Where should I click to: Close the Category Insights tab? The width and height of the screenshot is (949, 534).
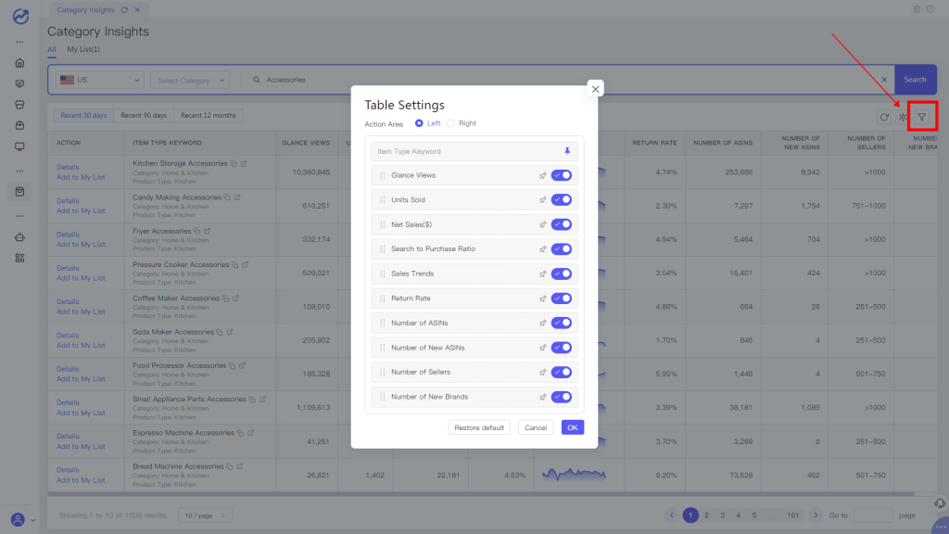pyautogui.click(x=137, y=9)
